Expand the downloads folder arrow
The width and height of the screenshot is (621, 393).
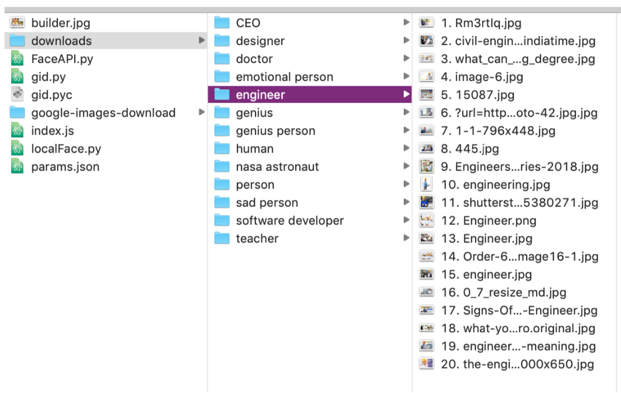pyautogui.click(x=202, y=40)
